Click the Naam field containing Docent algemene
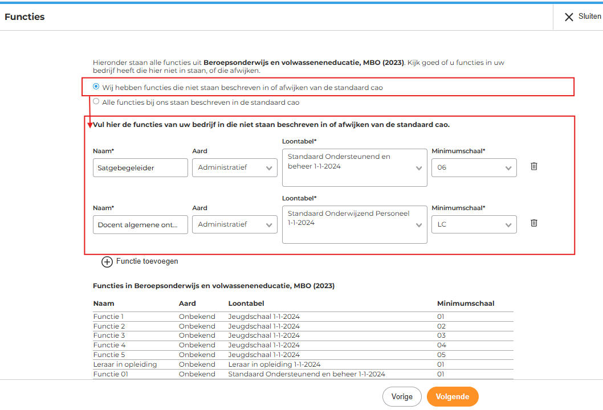 click(140, 224)
